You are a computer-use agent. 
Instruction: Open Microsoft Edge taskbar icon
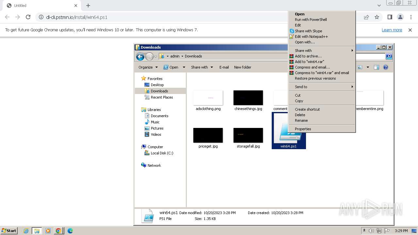tap(70, 231)
